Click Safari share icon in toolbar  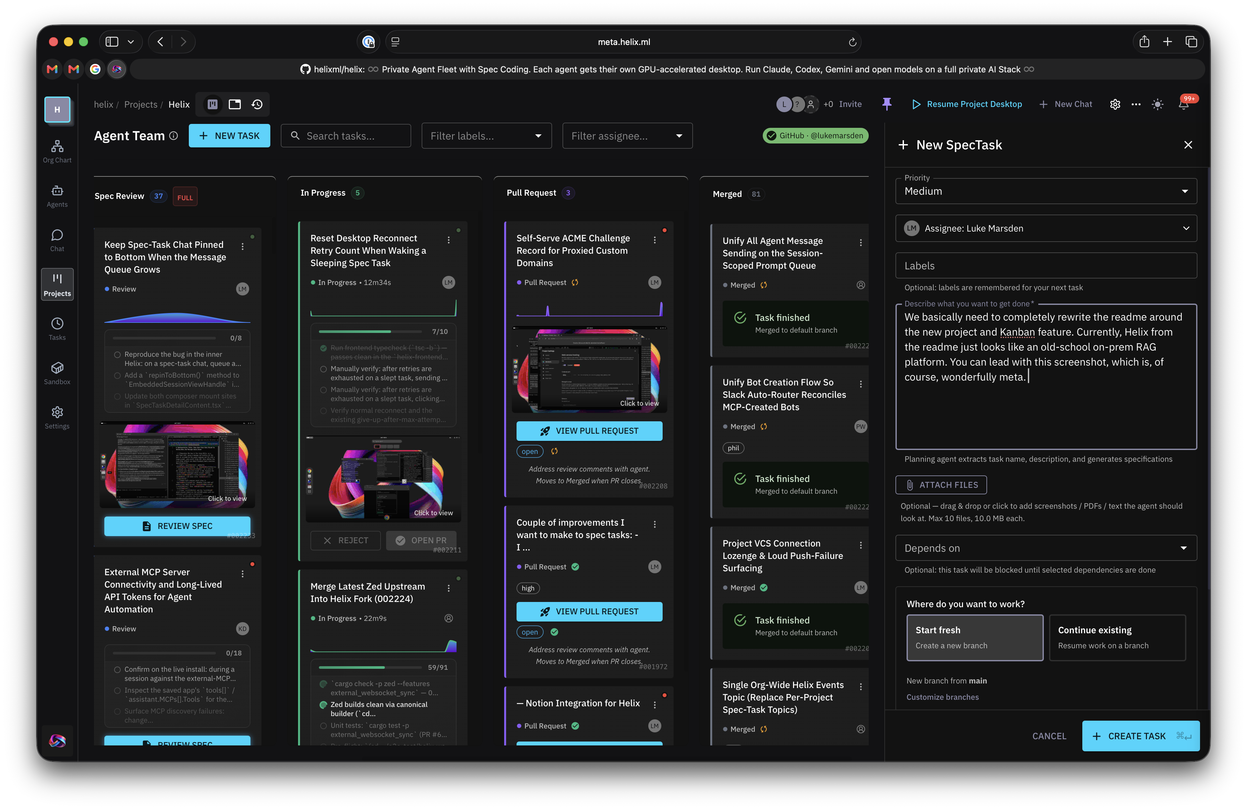tap(1144, 42)
